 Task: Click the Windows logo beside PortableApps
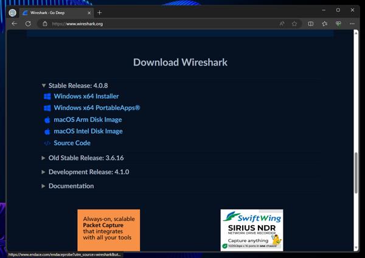47,108
